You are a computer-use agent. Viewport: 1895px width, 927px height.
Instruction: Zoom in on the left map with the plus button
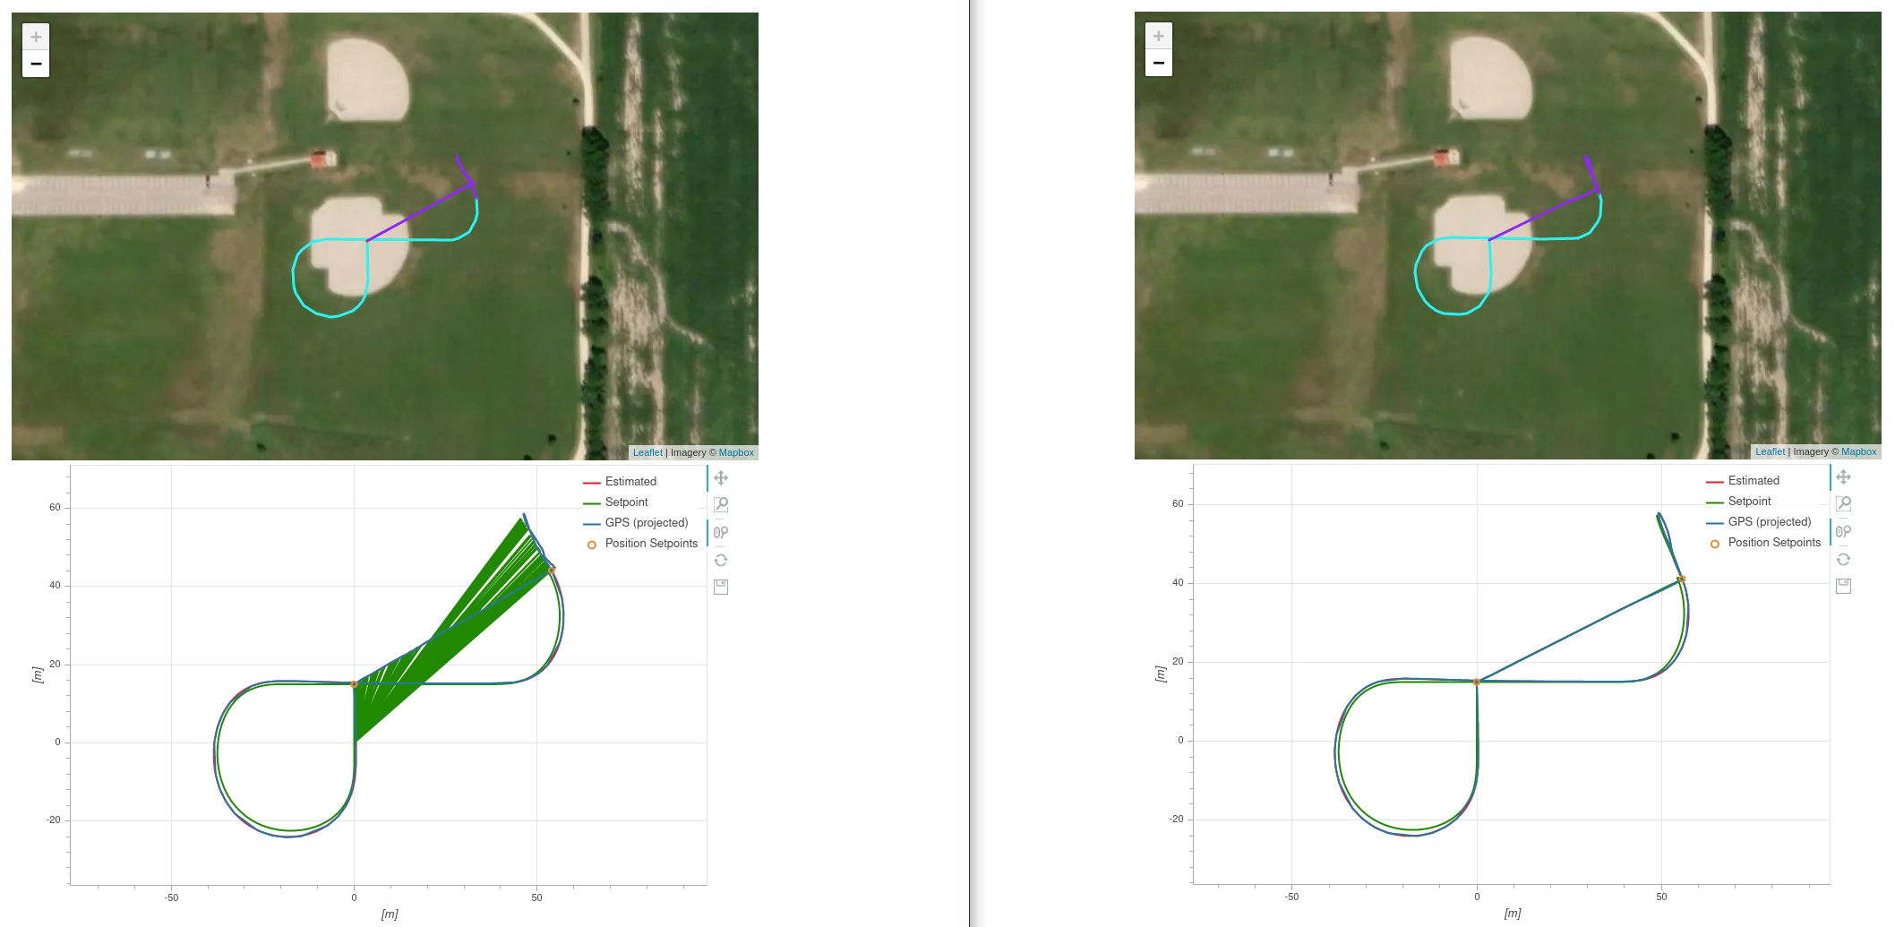pos(35,36)
